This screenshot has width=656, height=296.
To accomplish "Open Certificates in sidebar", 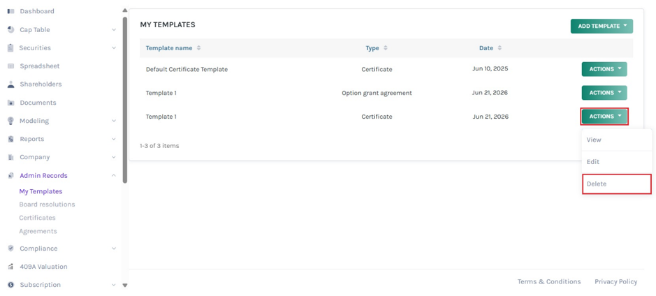I will click(37, 218).
